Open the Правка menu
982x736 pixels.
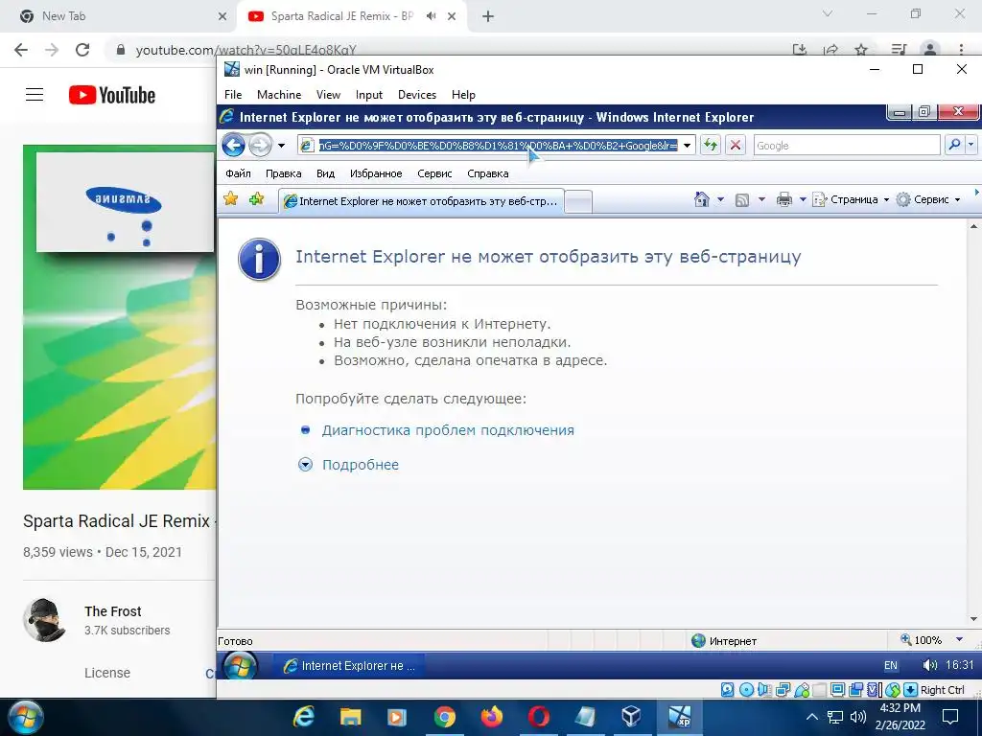(283, 173)
